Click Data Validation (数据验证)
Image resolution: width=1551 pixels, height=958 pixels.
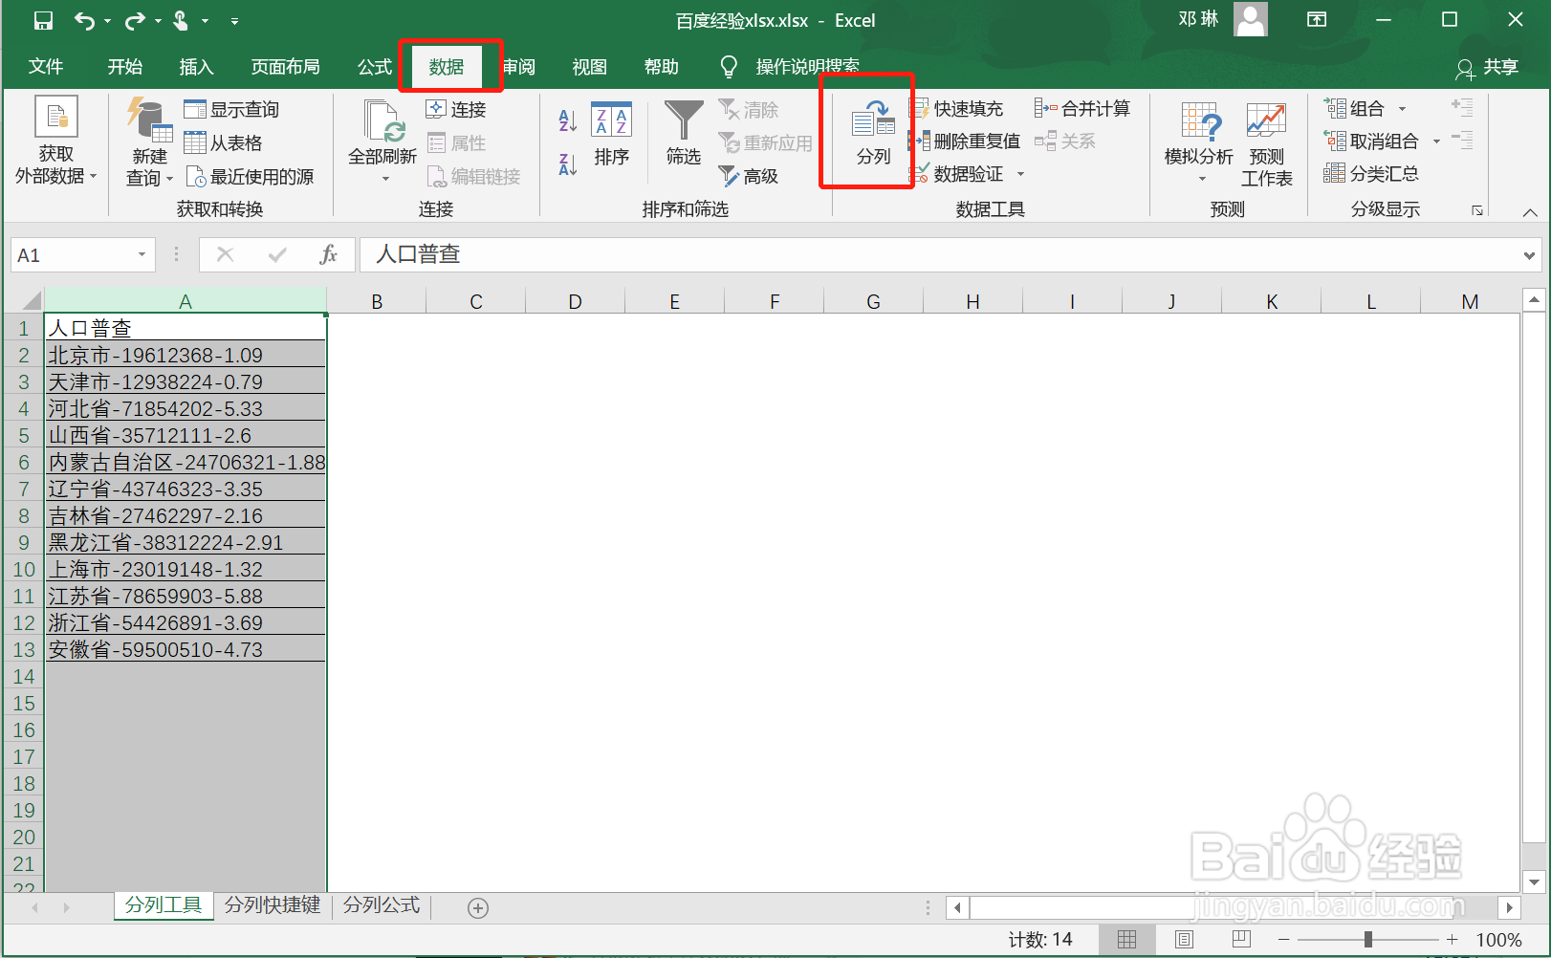click(x=956, y=173)
